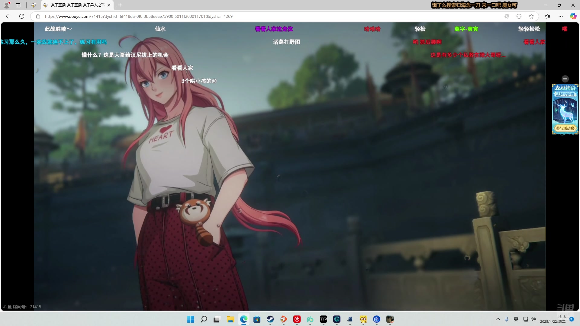The height and width of the screenshot is (326, 580).
Task: Open the clock and calendar flyout
Action: click(553, 319)
